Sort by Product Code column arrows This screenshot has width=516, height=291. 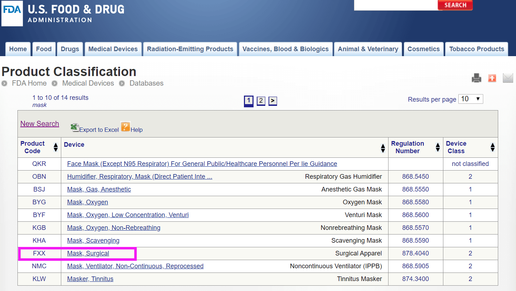point(56,147)
